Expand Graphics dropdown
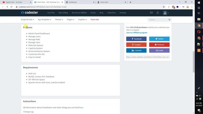203x114 pixels. pyautogui.click(x=82, y=20)
